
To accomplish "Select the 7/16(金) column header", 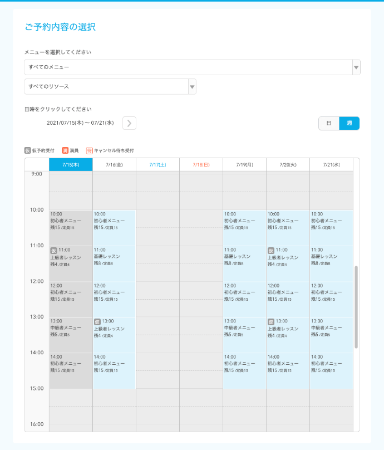I will pyautogui.click(x=114, y=165).
